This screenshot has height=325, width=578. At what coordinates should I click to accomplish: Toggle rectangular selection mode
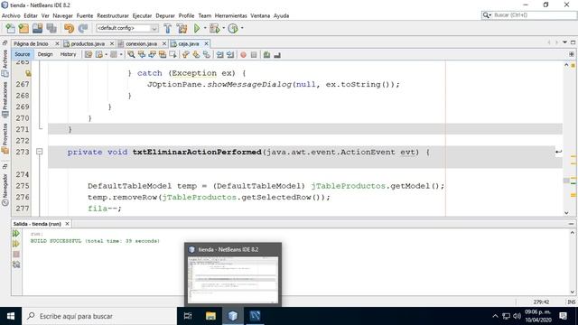(172, 54)
